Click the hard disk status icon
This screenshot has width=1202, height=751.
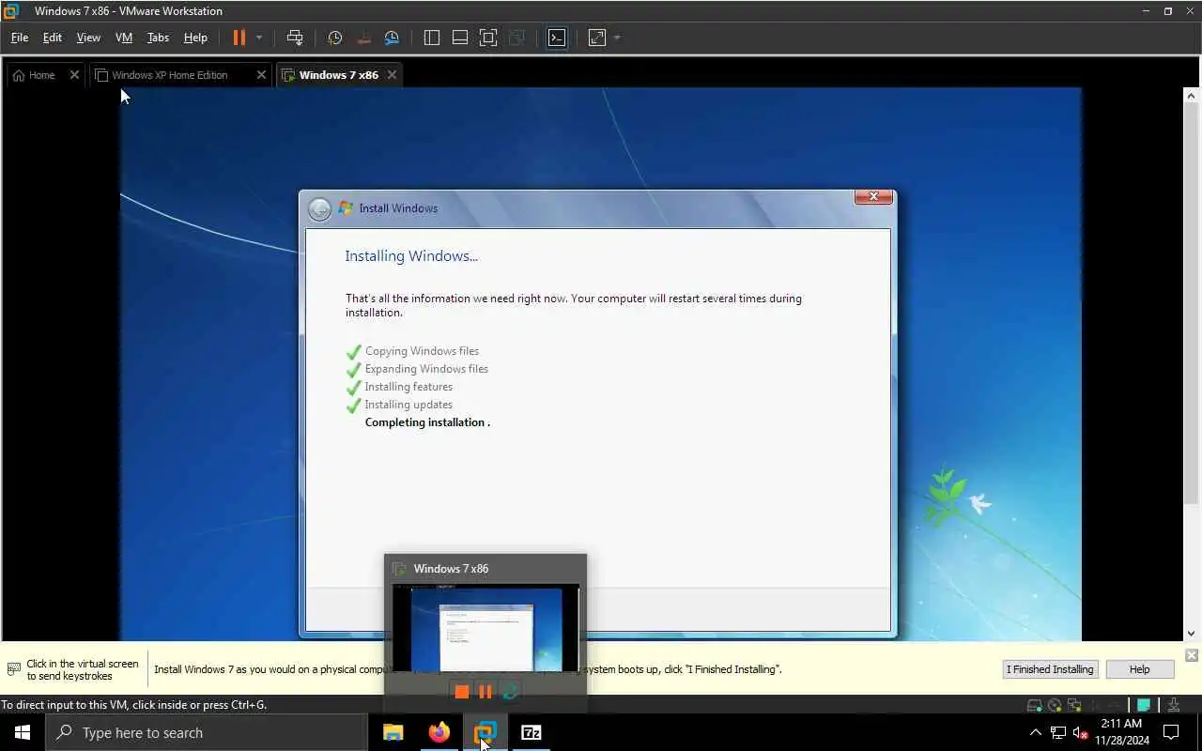click(1035, 706)
